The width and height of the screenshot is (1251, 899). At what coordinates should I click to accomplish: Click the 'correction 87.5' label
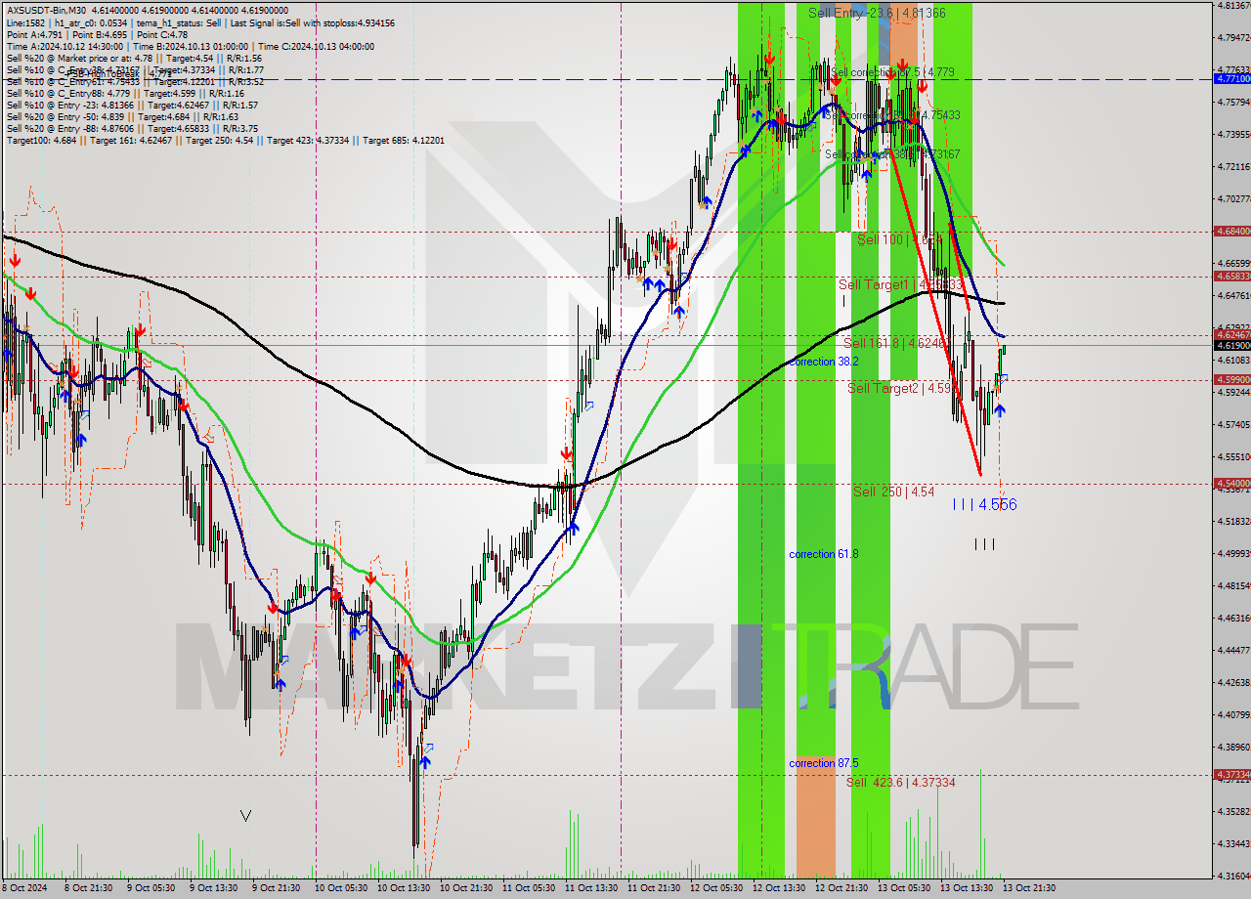click(824, 763)
